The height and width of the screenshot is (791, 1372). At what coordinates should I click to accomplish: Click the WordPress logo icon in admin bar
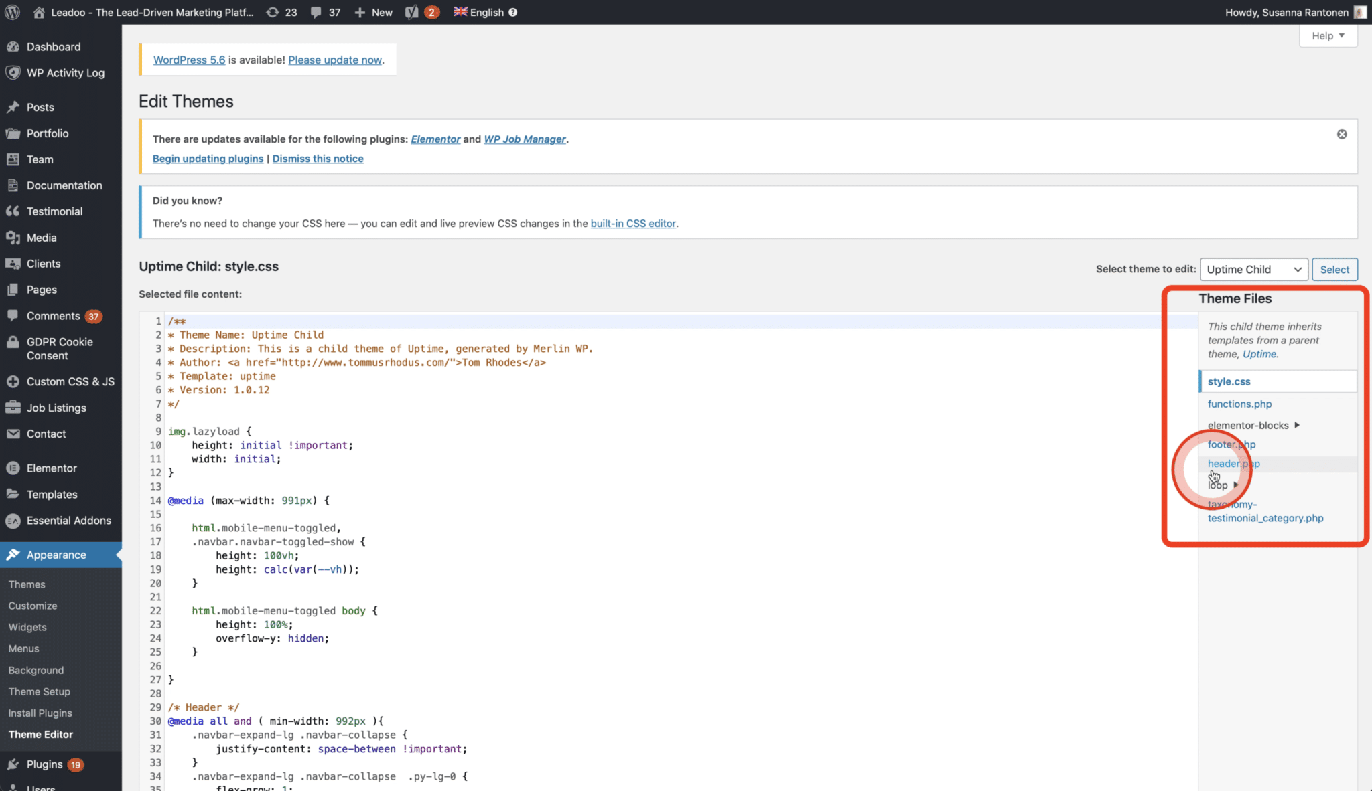coord(12,12)
